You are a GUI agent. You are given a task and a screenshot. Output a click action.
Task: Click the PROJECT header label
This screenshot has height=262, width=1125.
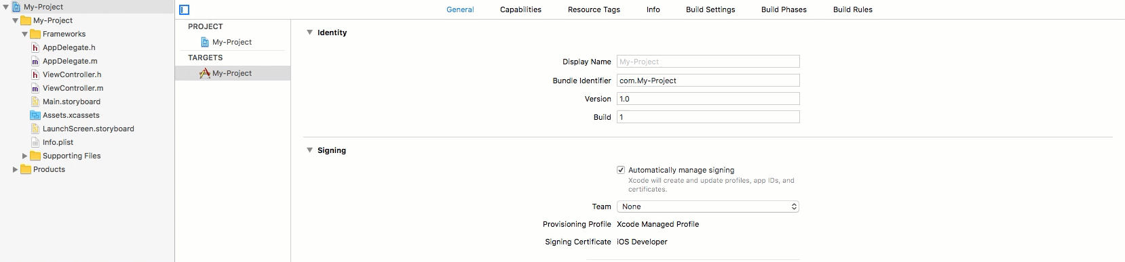(205, 26)
